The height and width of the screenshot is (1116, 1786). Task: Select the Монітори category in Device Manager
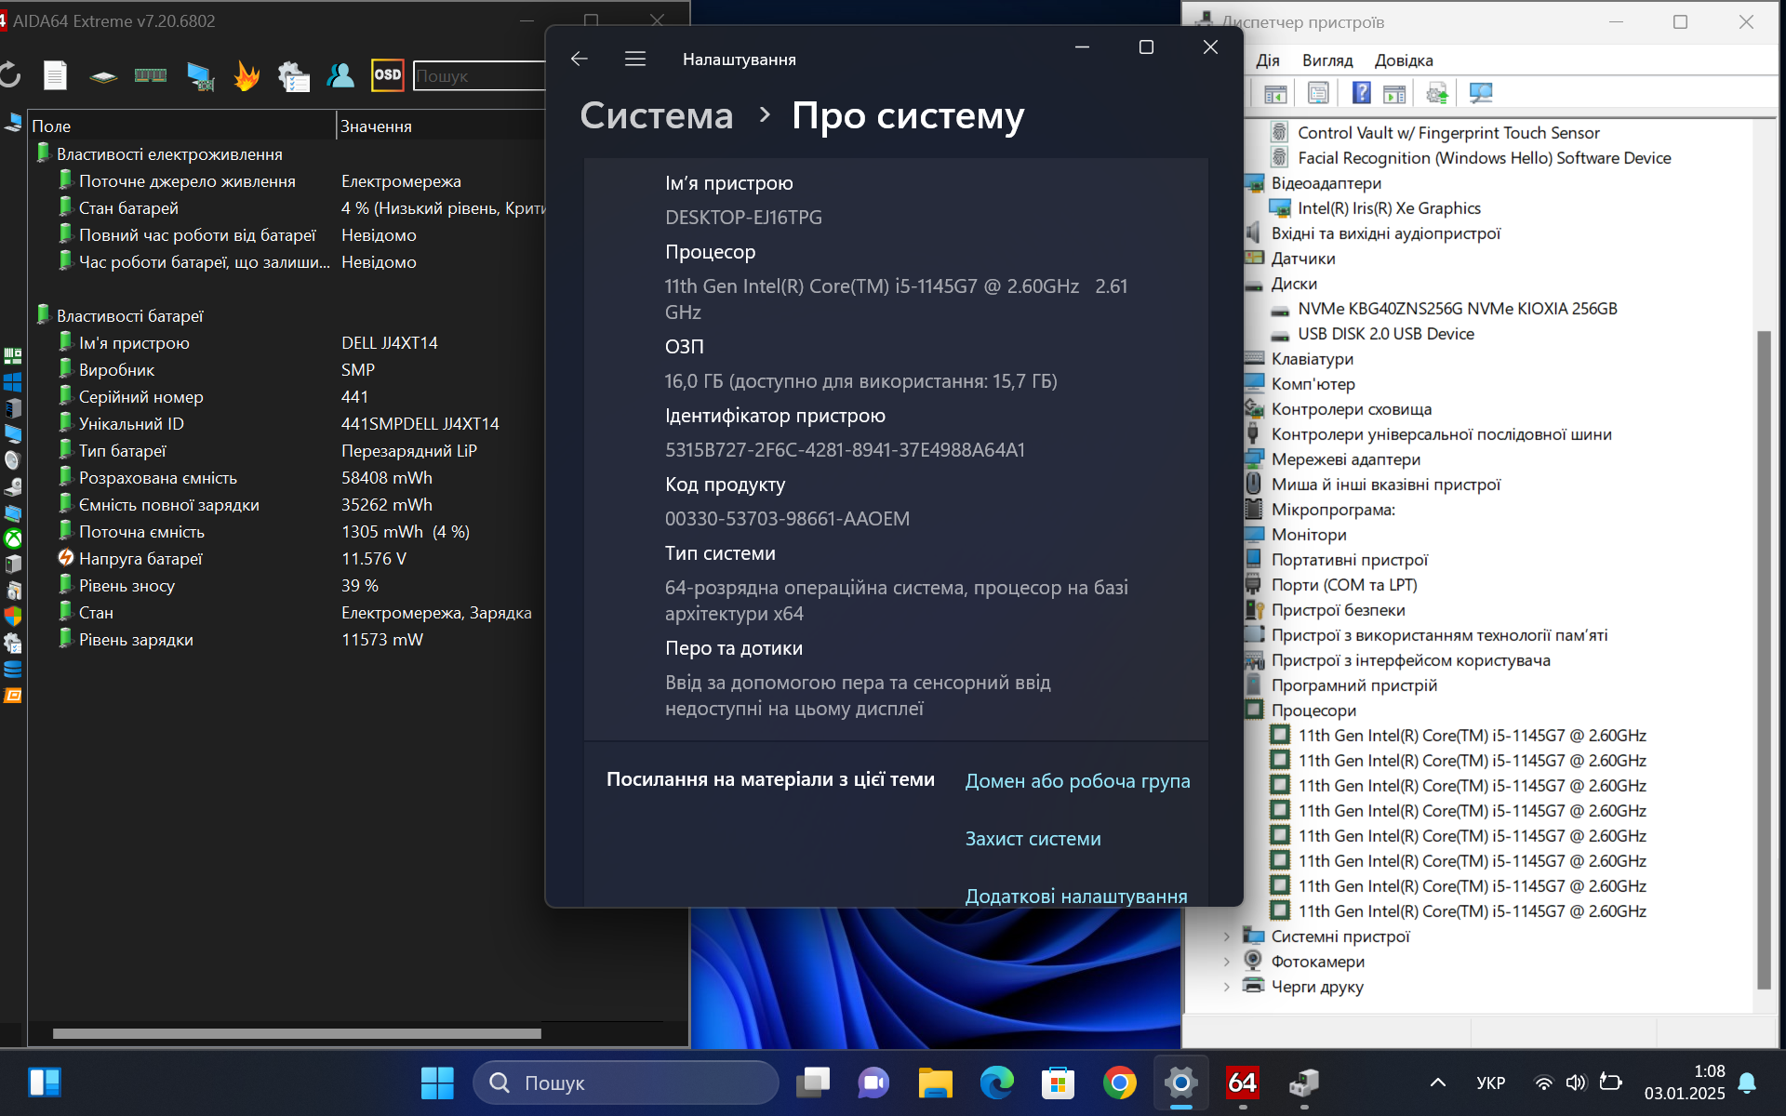point(1309,535)
